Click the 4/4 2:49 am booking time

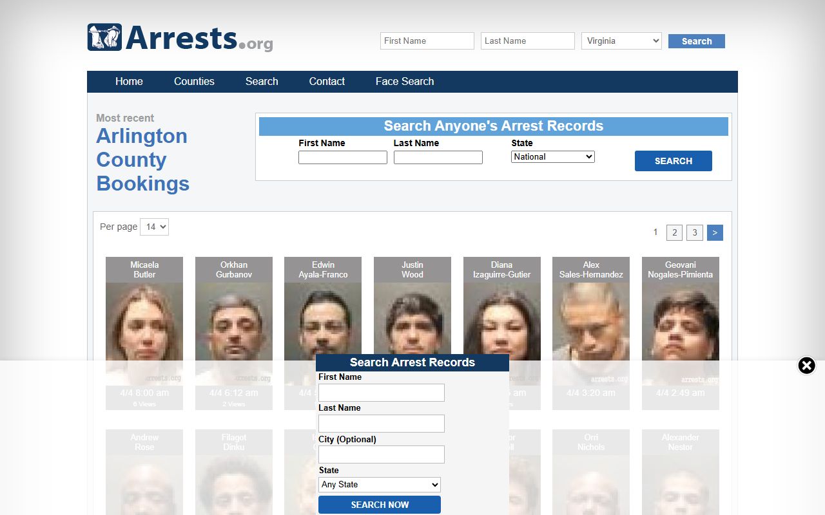[681, 393]
